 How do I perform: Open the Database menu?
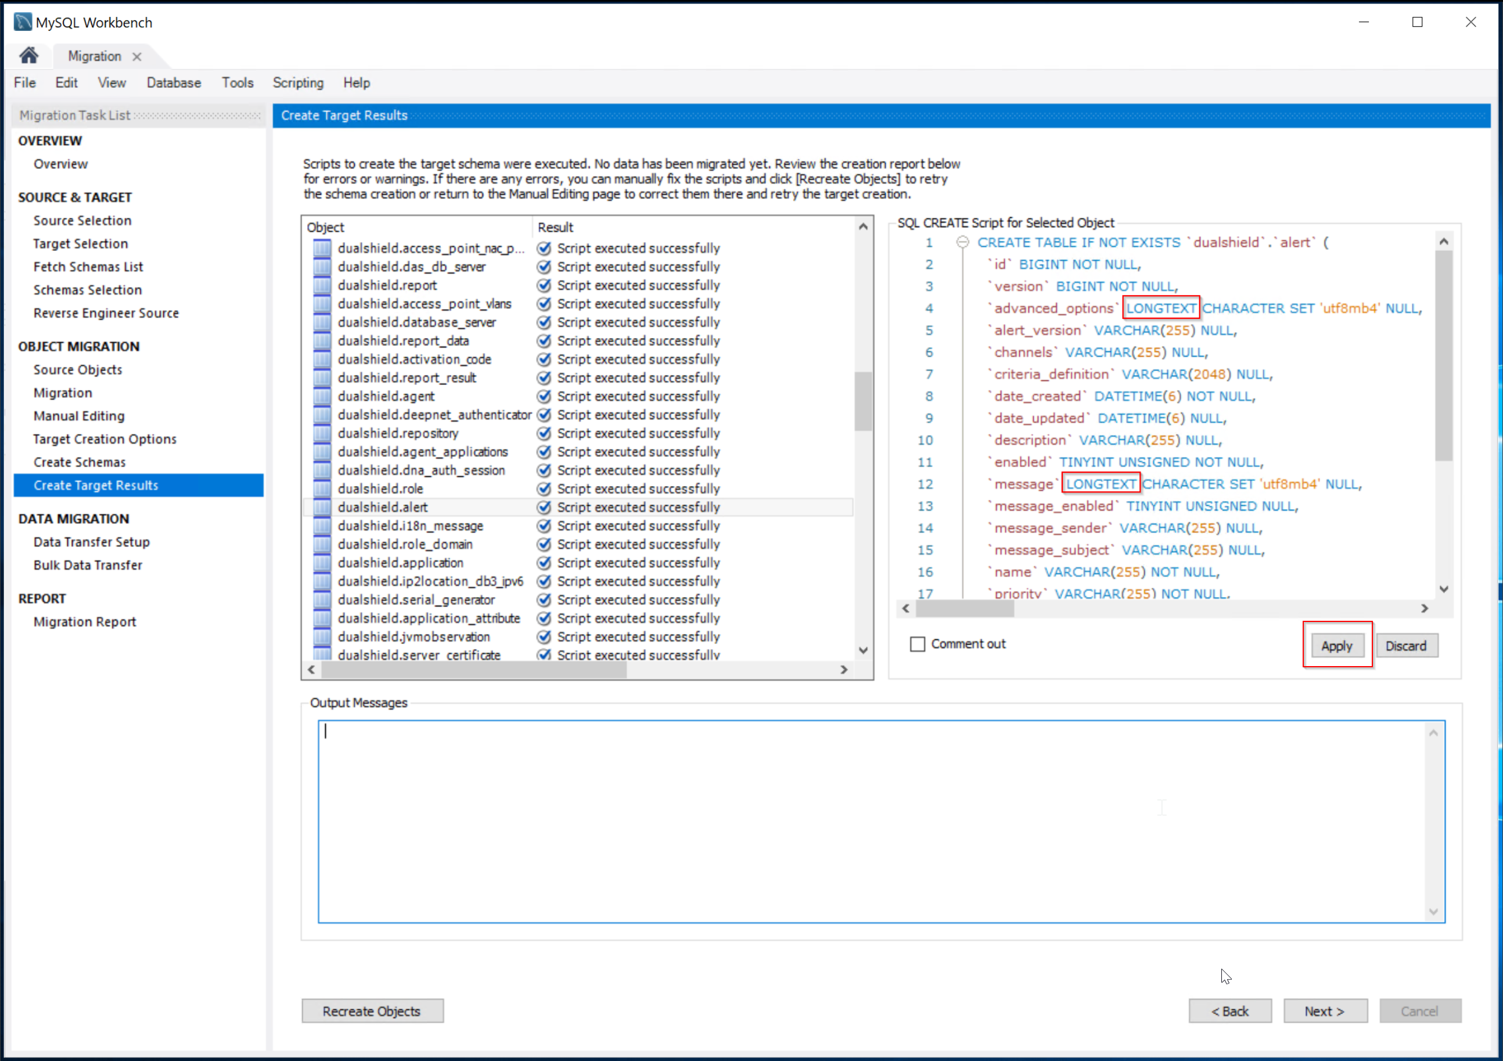pyautogui.click(x=174, y=82)
